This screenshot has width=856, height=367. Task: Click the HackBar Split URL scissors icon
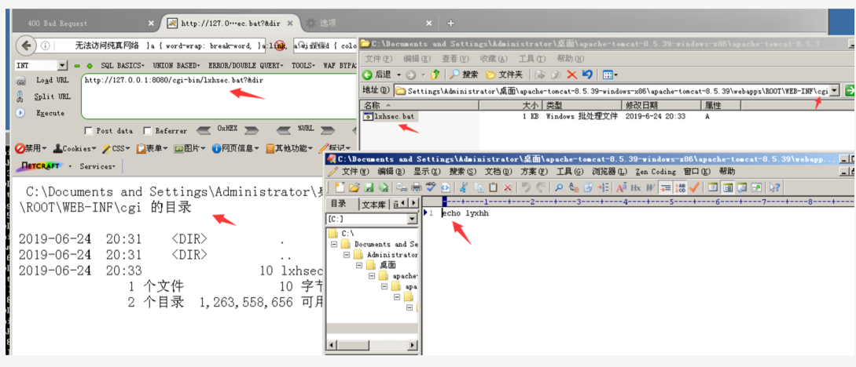point(20,97)
